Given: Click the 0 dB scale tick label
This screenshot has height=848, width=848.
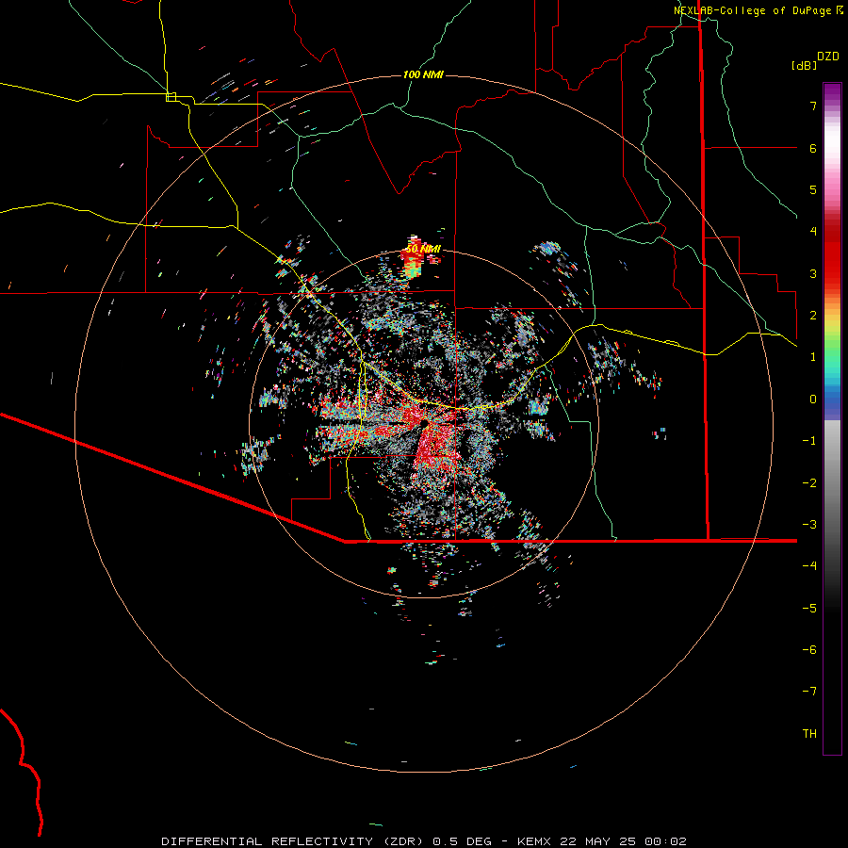Looking at the screenshot, I should point(813,400).
